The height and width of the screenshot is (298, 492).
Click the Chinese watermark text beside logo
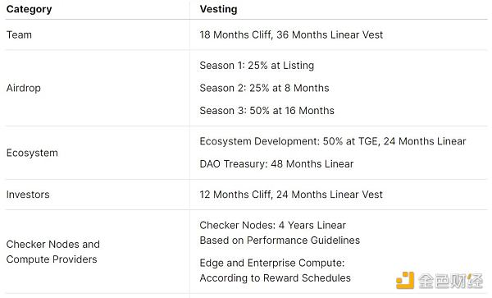(x=450, y=281)
